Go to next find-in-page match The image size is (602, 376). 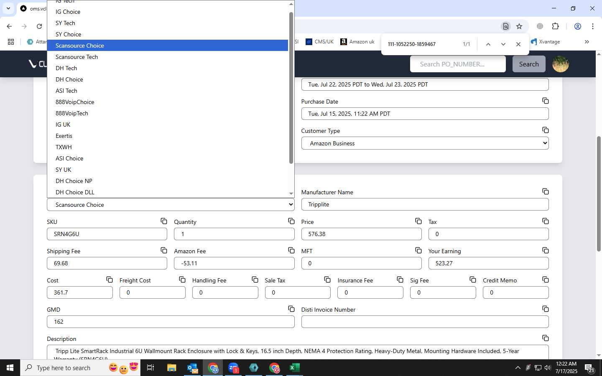(x=503, y=44)
